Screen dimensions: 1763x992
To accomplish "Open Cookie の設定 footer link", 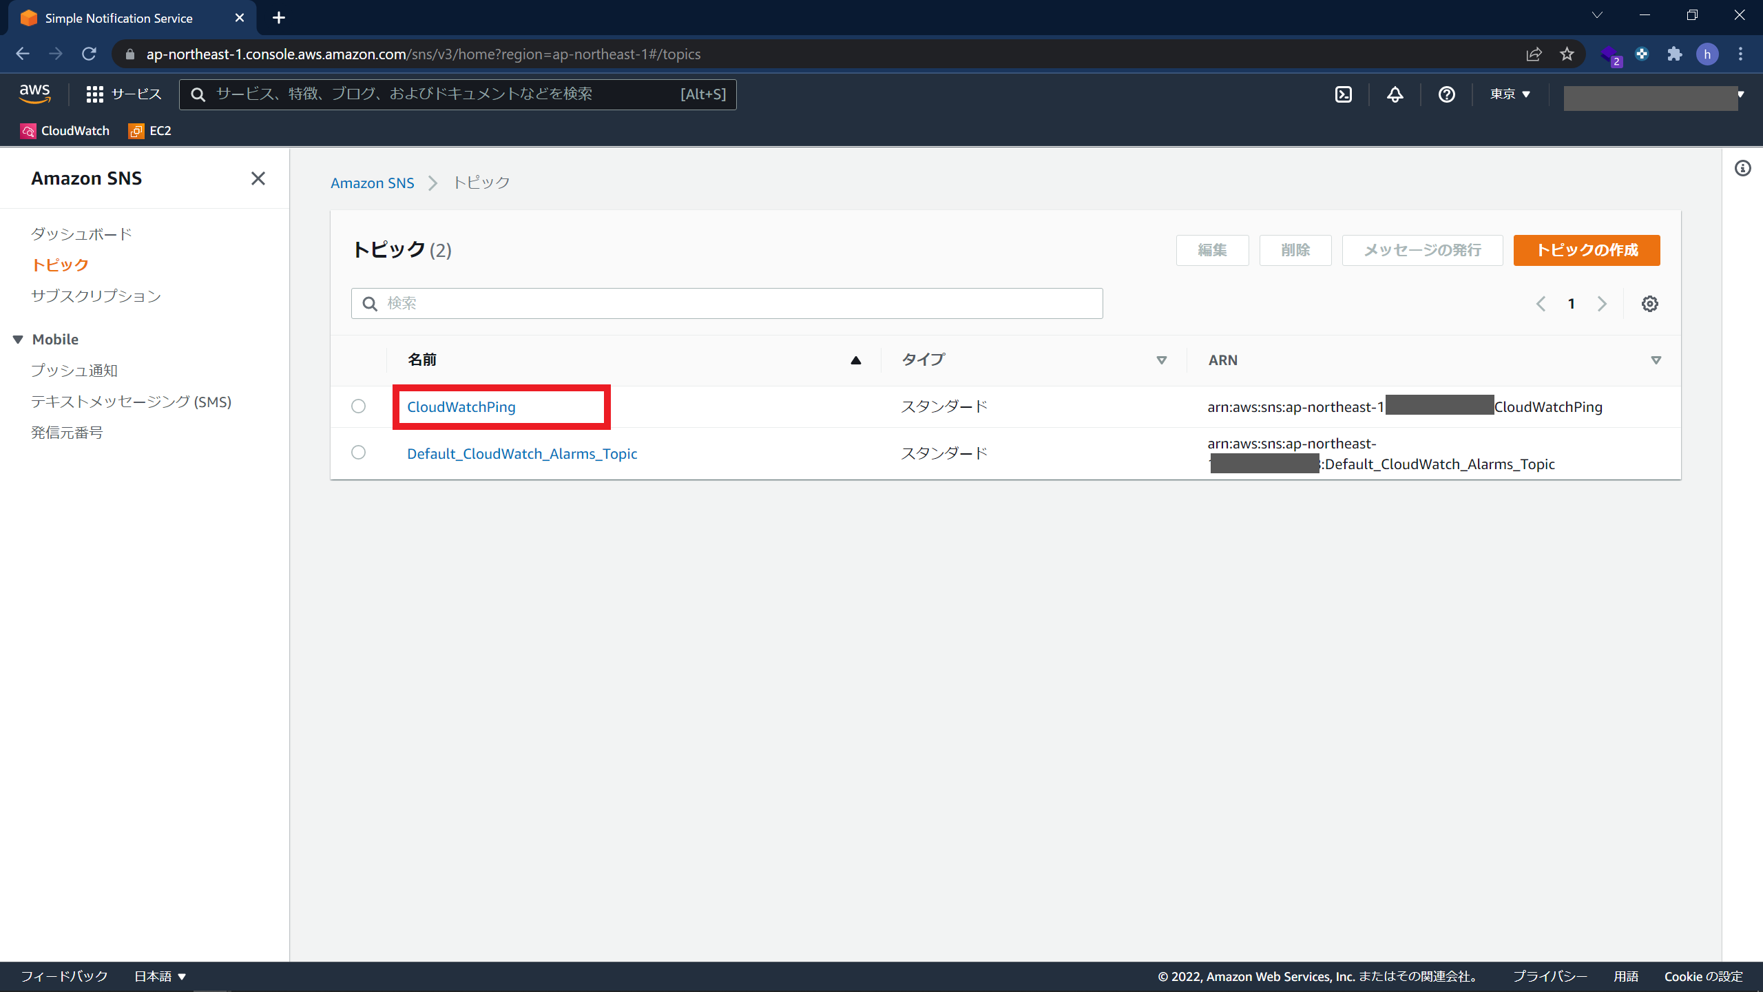I will coord(1704,976).
